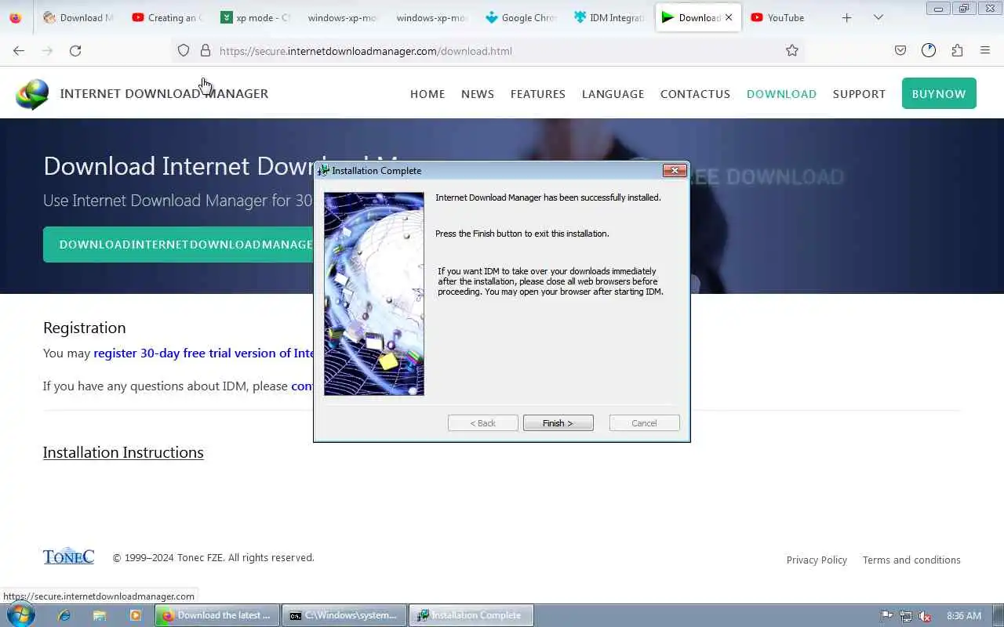Click the pinned Firefox tab icon
Image resolution: width=1004 pixels, height=627 pixels.
pos(16,17)
